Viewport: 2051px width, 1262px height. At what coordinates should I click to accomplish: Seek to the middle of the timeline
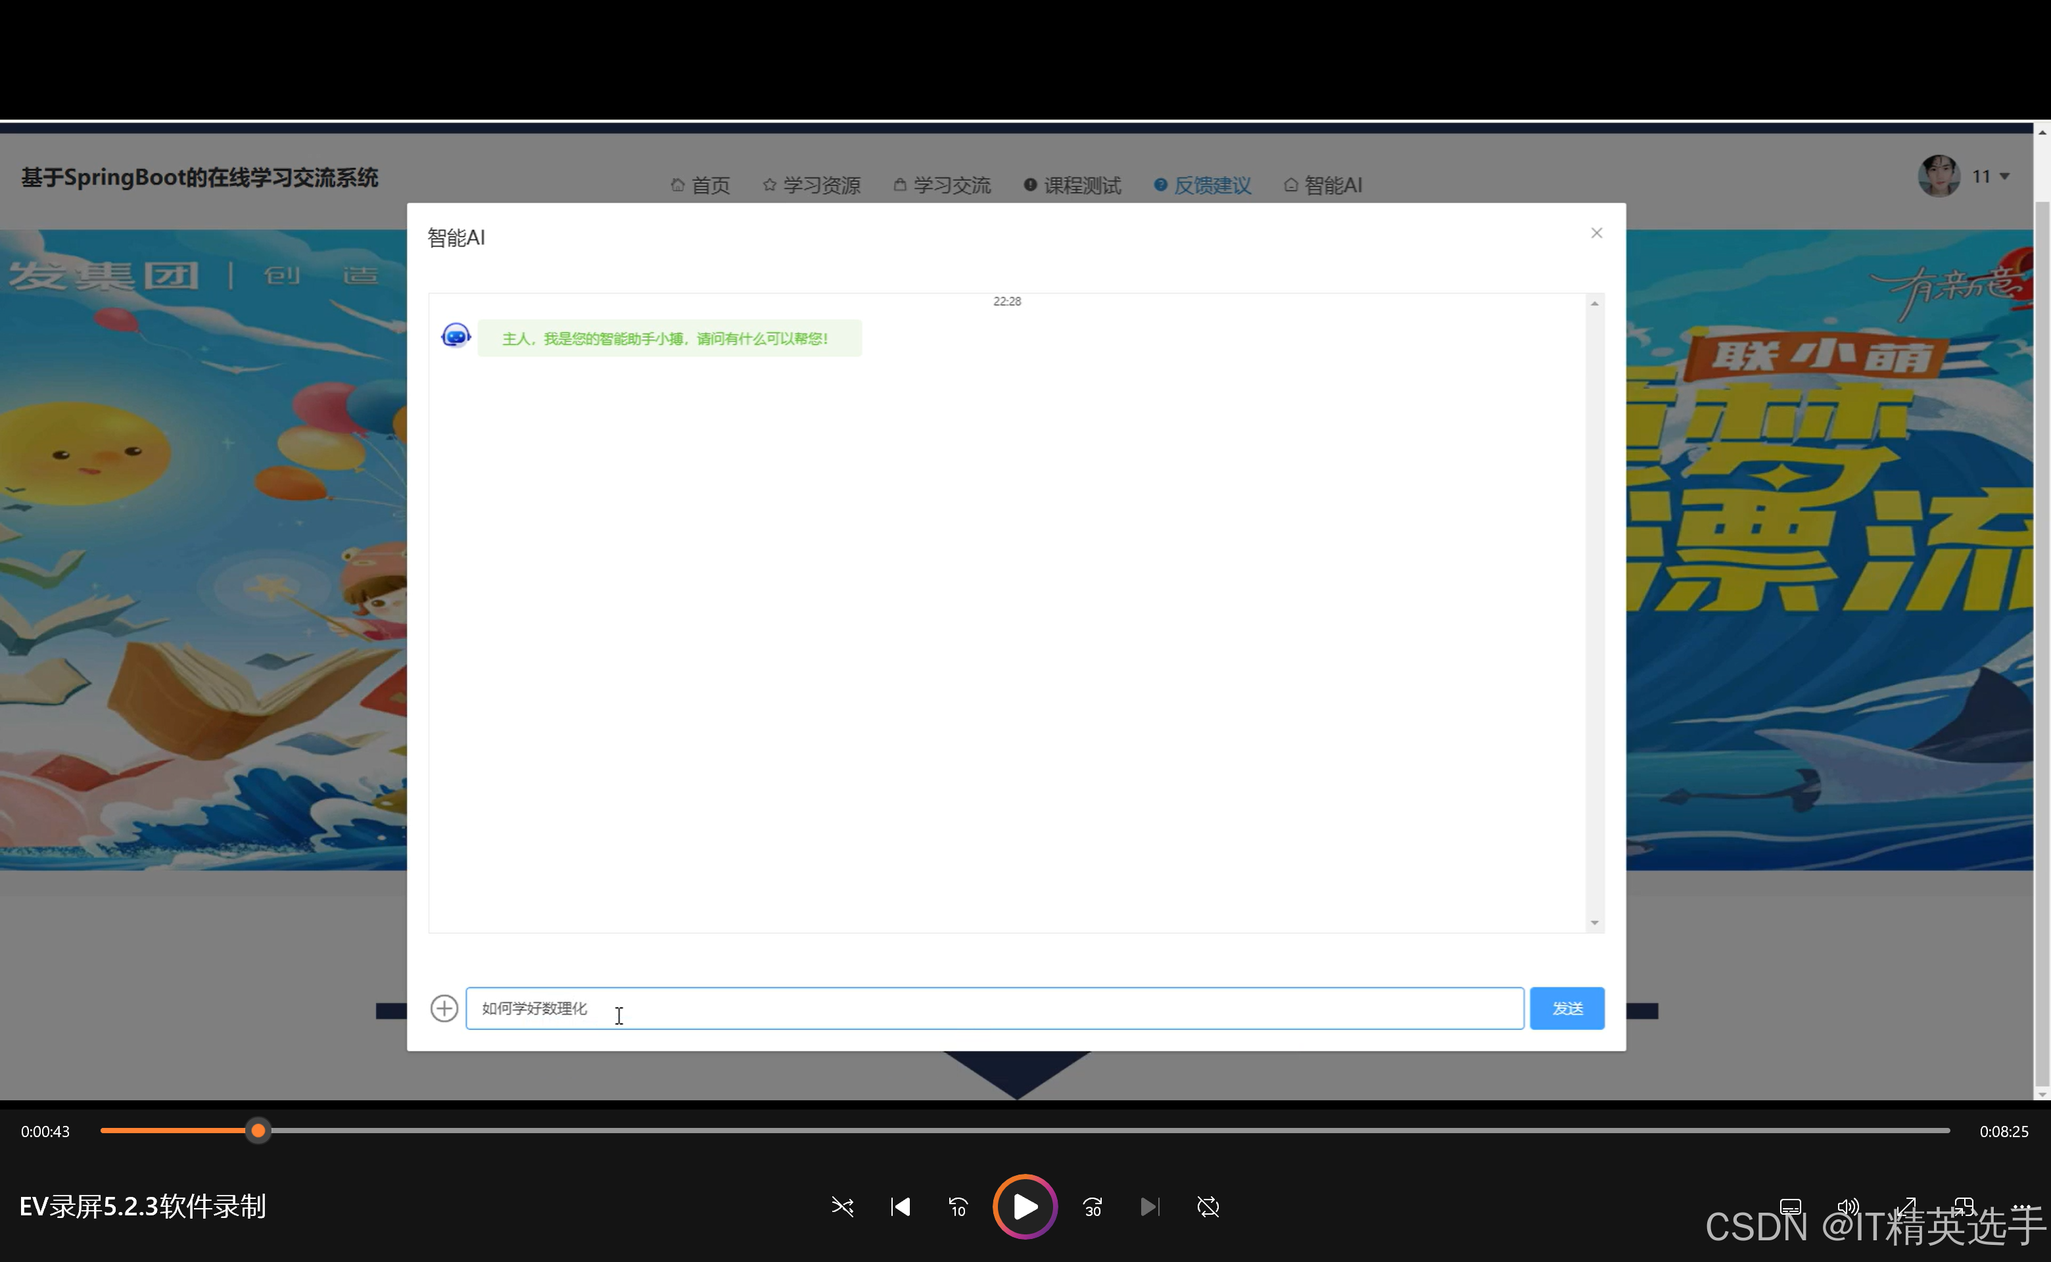[x=1025, y=1130]
